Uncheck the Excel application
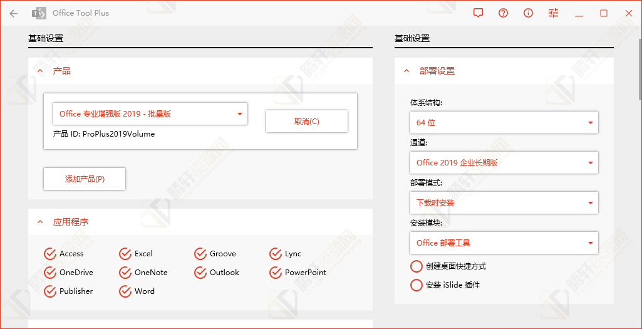This screenshot has width=642, height=329. (x=125, y=254)
